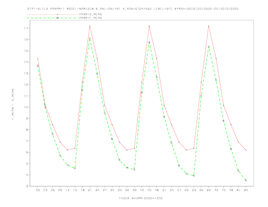Click the chart title text starting STAT-SL1L2
268x207 pixels.
coord(133,9)
